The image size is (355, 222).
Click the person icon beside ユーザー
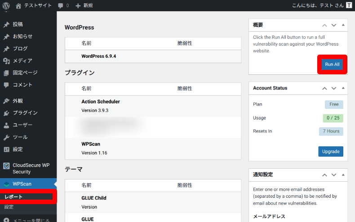click(x=6, y=125)
